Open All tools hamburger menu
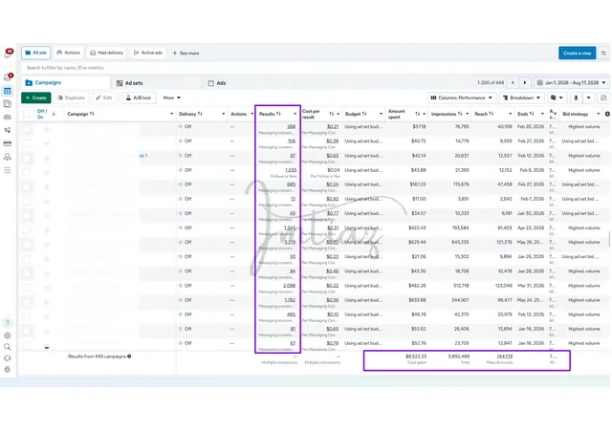 tap(8, 170)
